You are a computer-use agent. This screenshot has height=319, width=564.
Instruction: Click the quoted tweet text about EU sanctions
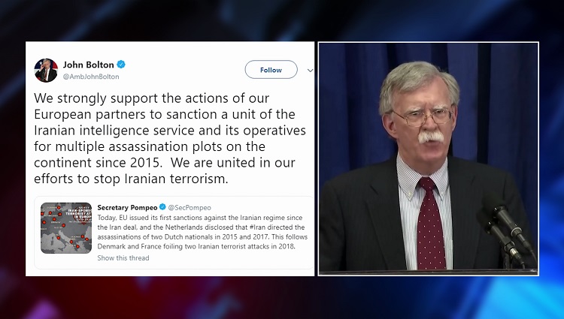tap(202, 232)
